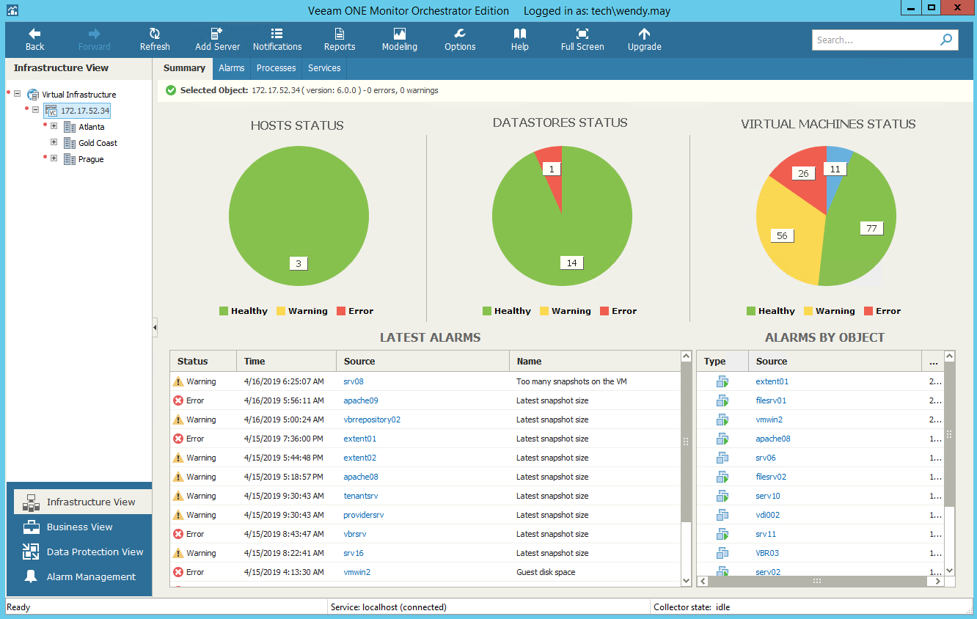Expand the Prague tree node
Image resolution: width=977 pixels, height=619 pixels.
54,158
